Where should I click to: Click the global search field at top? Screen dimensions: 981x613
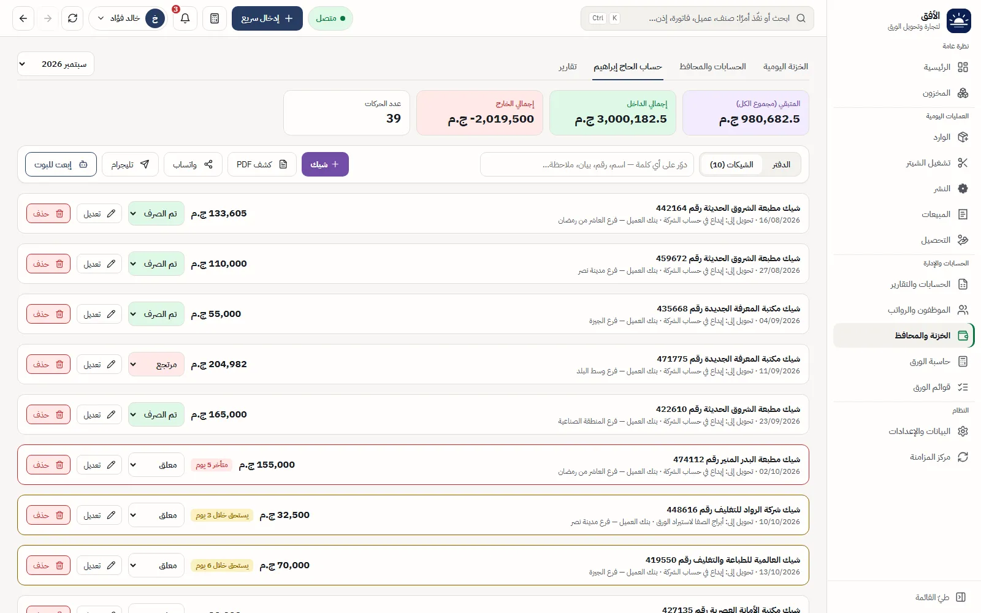[697, 18]
